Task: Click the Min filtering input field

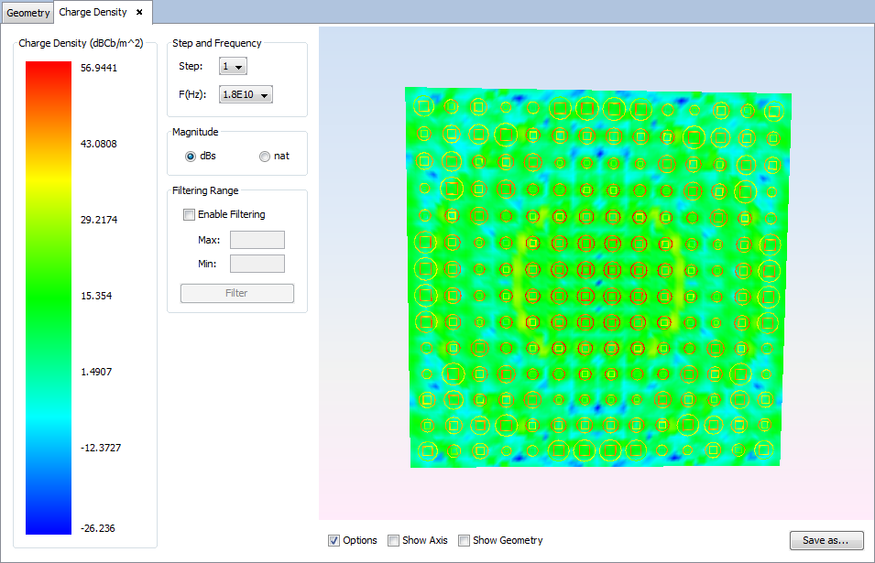Action: click(x=257, y=264)
